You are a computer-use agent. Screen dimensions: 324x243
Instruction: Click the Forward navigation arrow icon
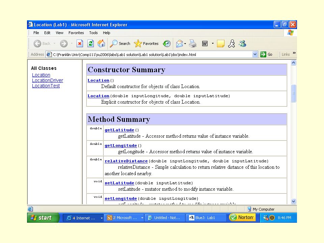coord(64,44)
